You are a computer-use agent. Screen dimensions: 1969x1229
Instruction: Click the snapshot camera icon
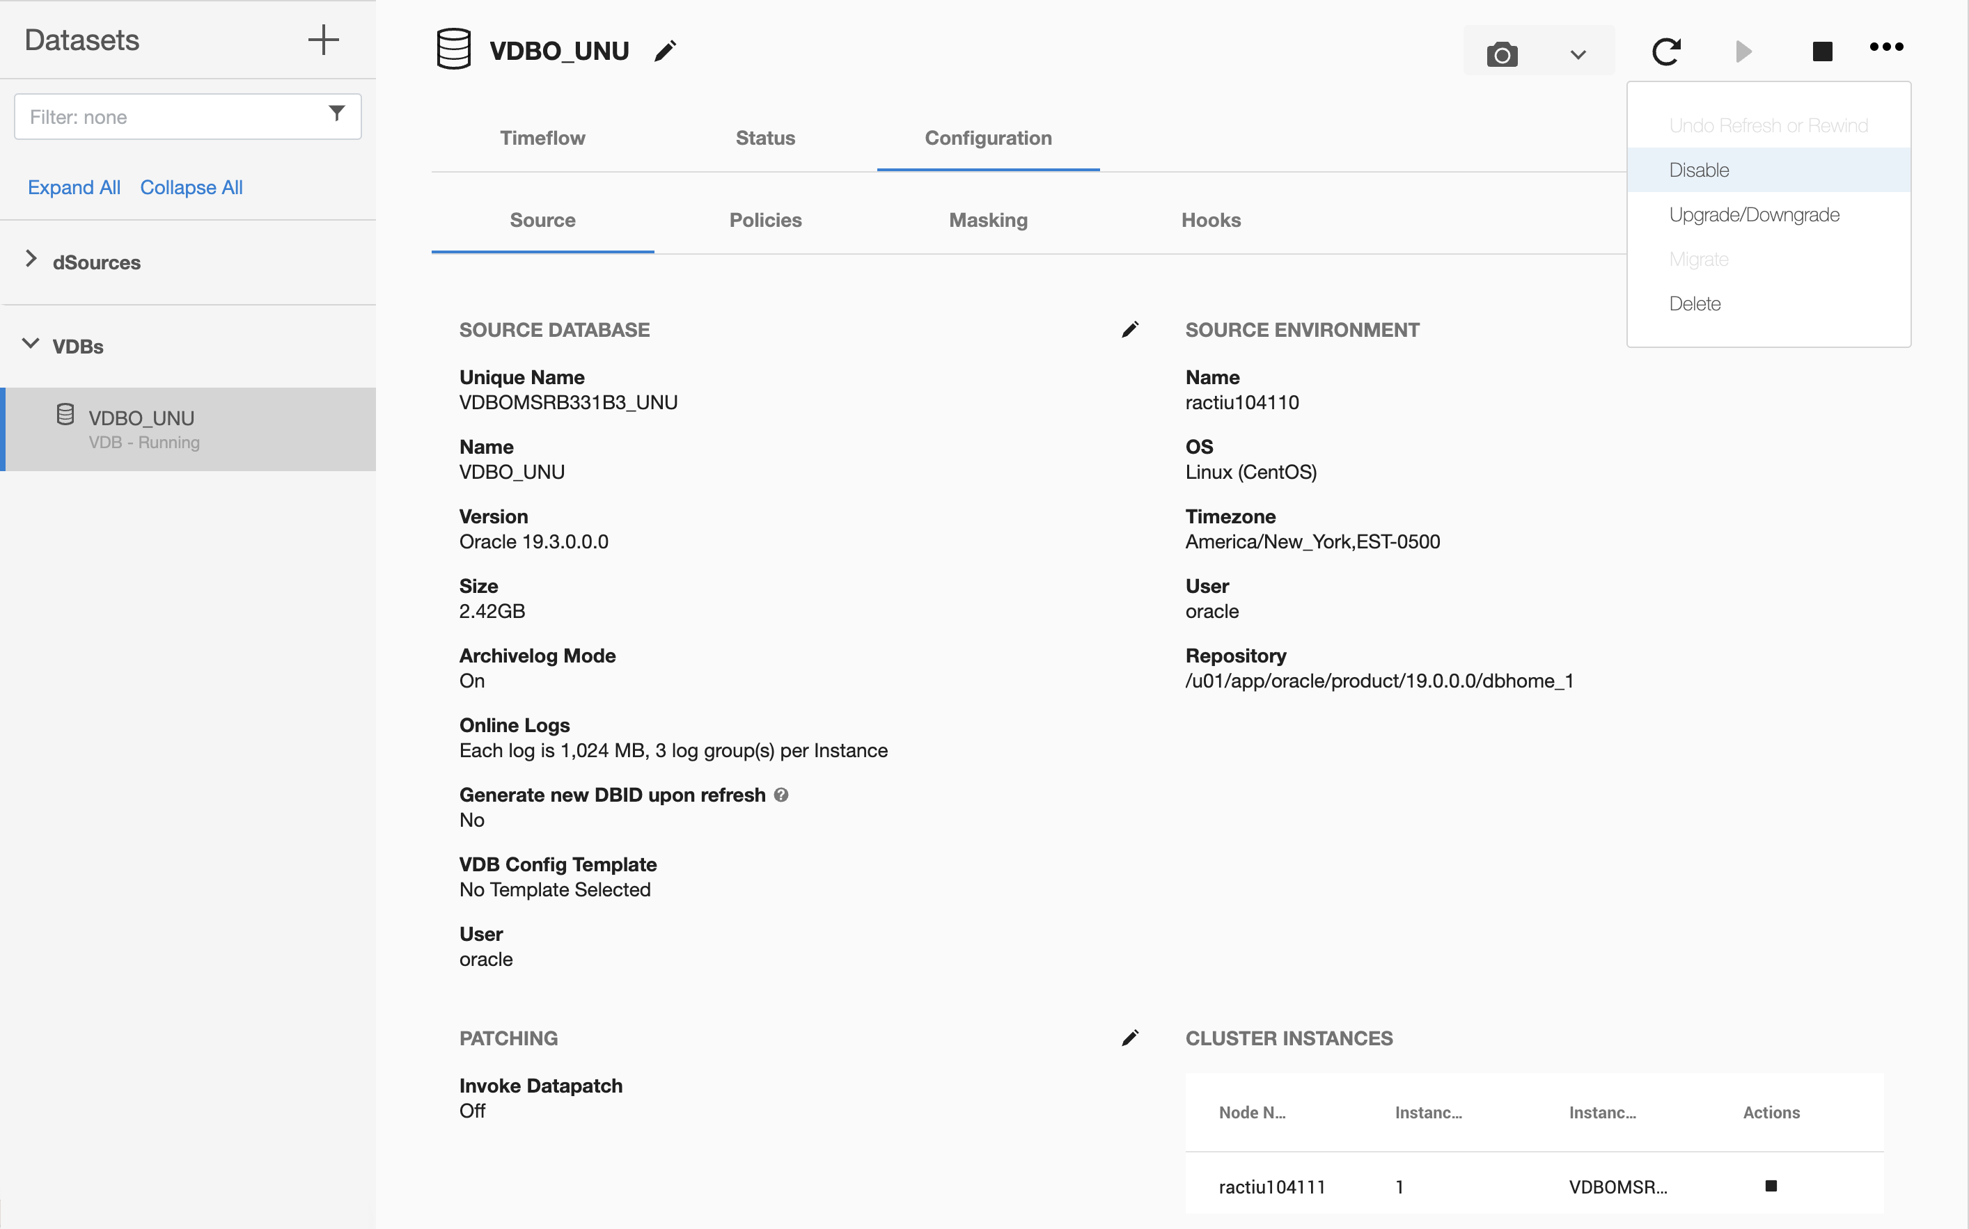1502,54
